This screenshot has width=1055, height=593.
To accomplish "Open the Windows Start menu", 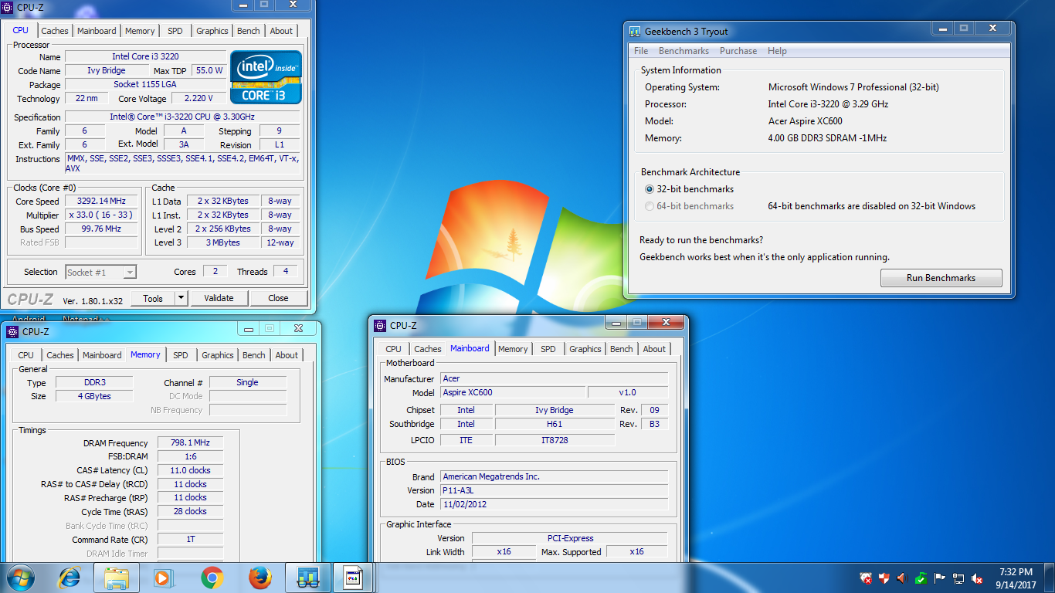I will pyautogui.click(x=20, y=578).
